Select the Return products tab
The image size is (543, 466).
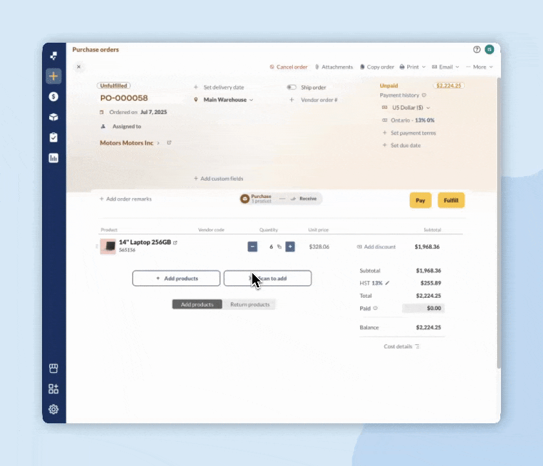coord(250,304)
